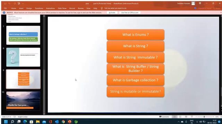
Task: Click the blue info icon on notice bar
Action: [x=4, y=12]
